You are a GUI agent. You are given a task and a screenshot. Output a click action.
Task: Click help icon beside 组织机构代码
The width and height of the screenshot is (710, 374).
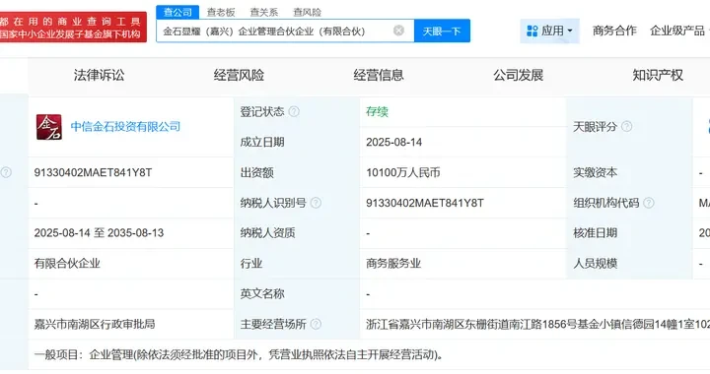[649, 203]
